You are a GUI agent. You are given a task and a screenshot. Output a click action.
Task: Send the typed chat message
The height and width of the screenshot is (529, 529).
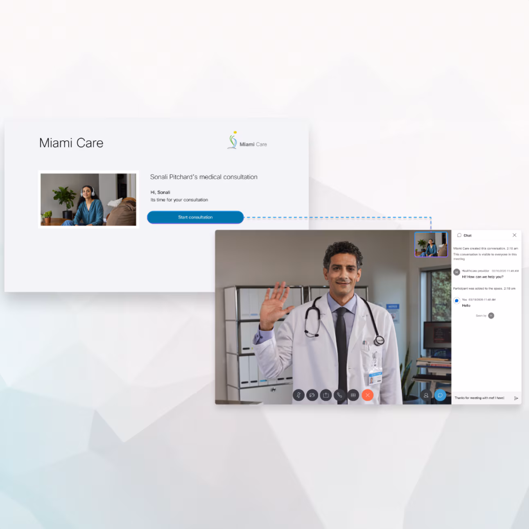point(516,398)
